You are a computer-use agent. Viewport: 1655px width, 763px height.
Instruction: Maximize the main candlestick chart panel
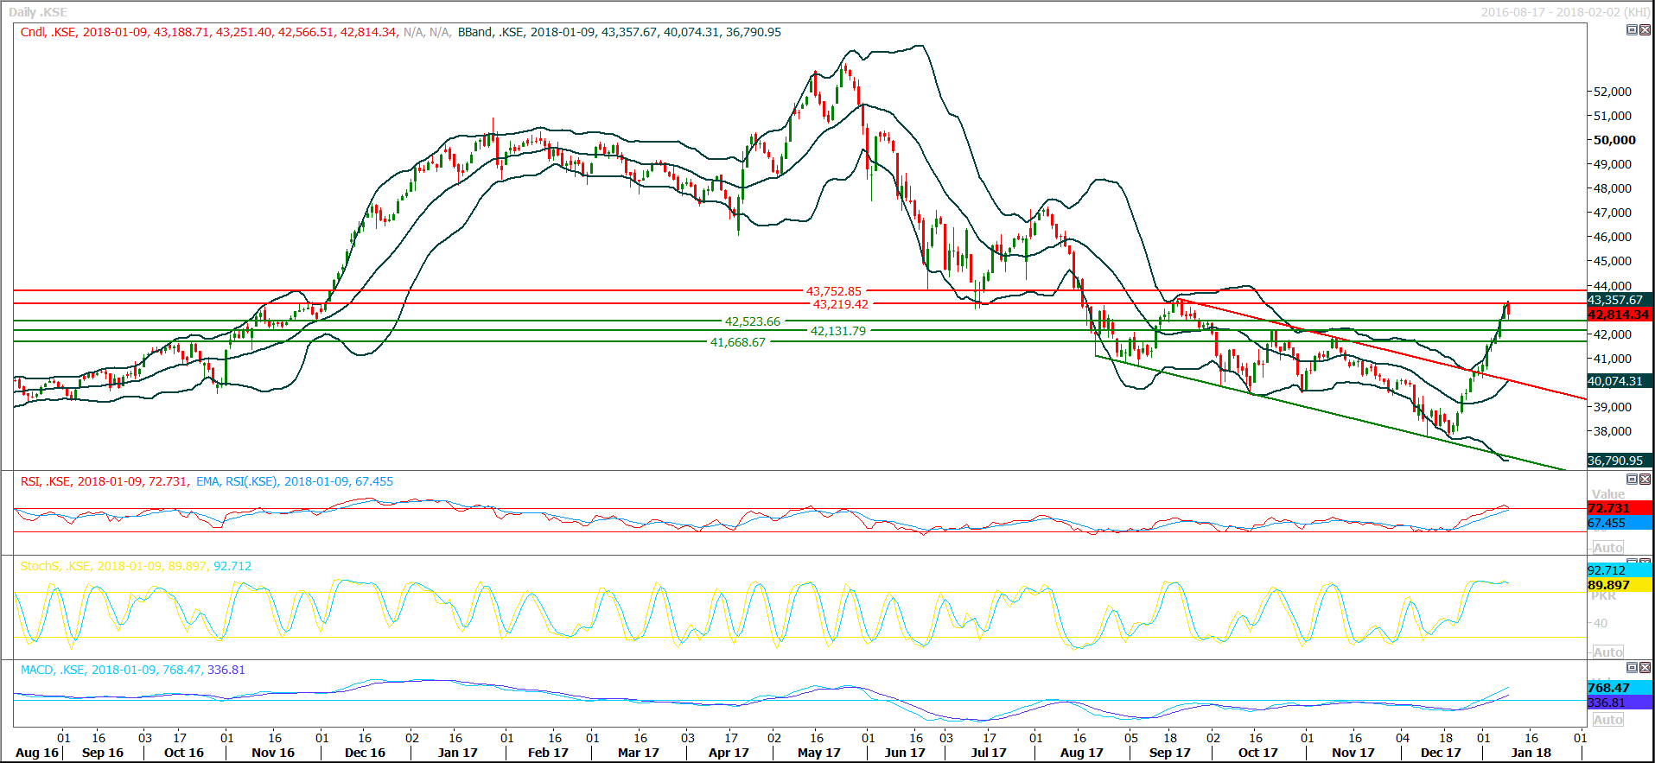coord(1632,29)
